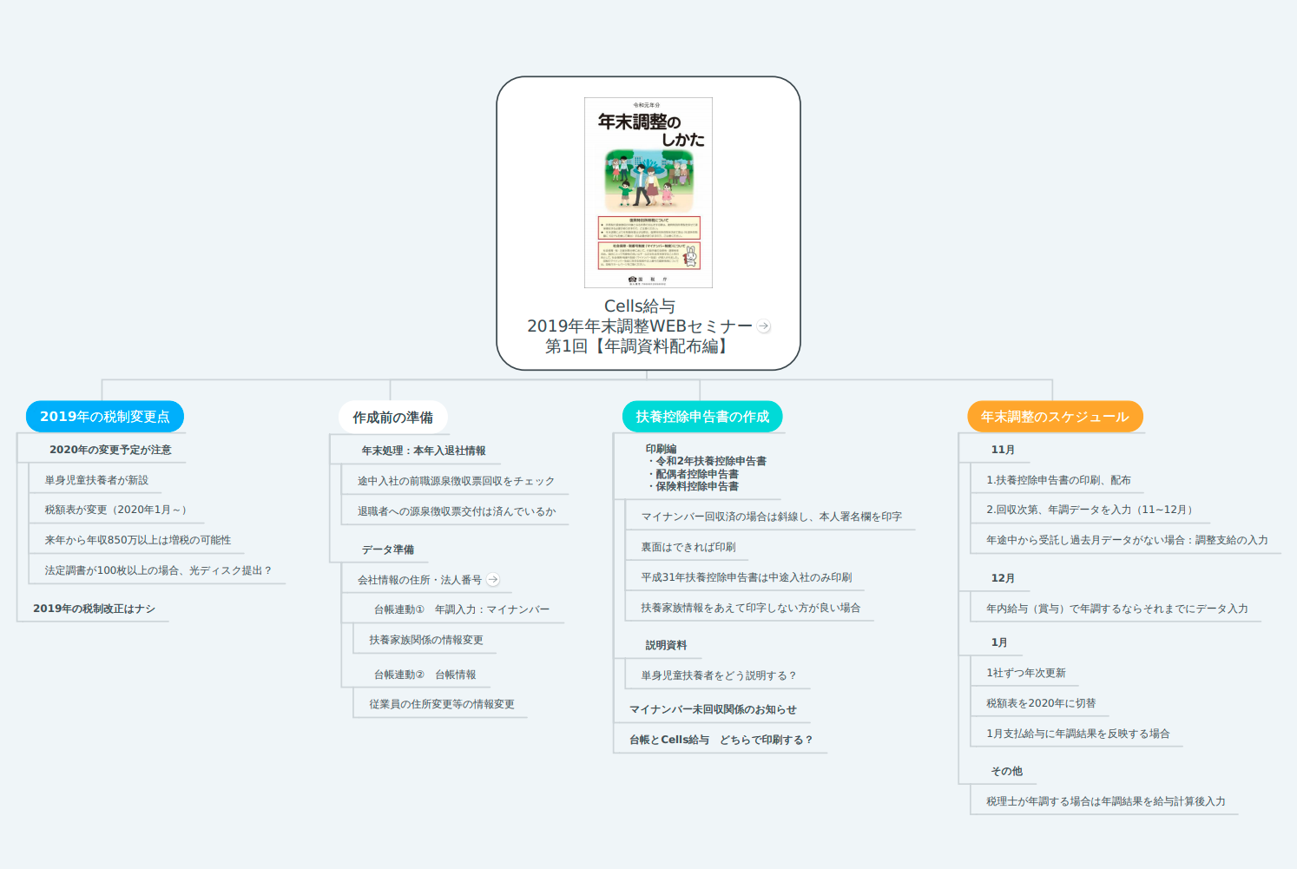Select the 2020年の変更予定が注意 node

click(x=110, y=450)
